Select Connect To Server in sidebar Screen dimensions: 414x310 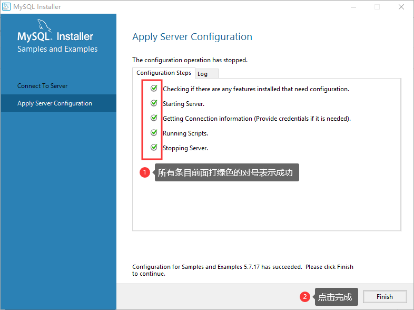pos(42,86)
